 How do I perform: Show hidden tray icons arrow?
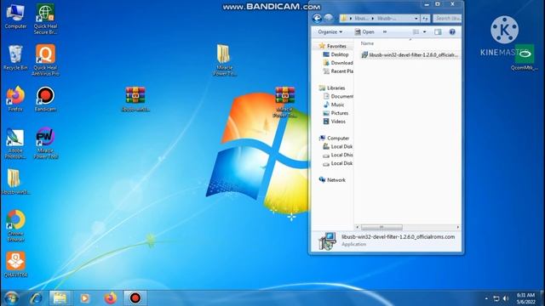pos(486,298)
